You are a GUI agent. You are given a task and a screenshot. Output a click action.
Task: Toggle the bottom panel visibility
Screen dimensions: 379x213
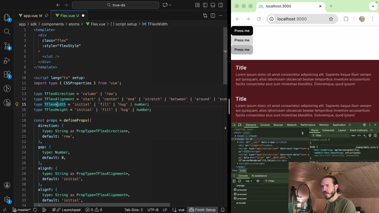tap(213, 5)
